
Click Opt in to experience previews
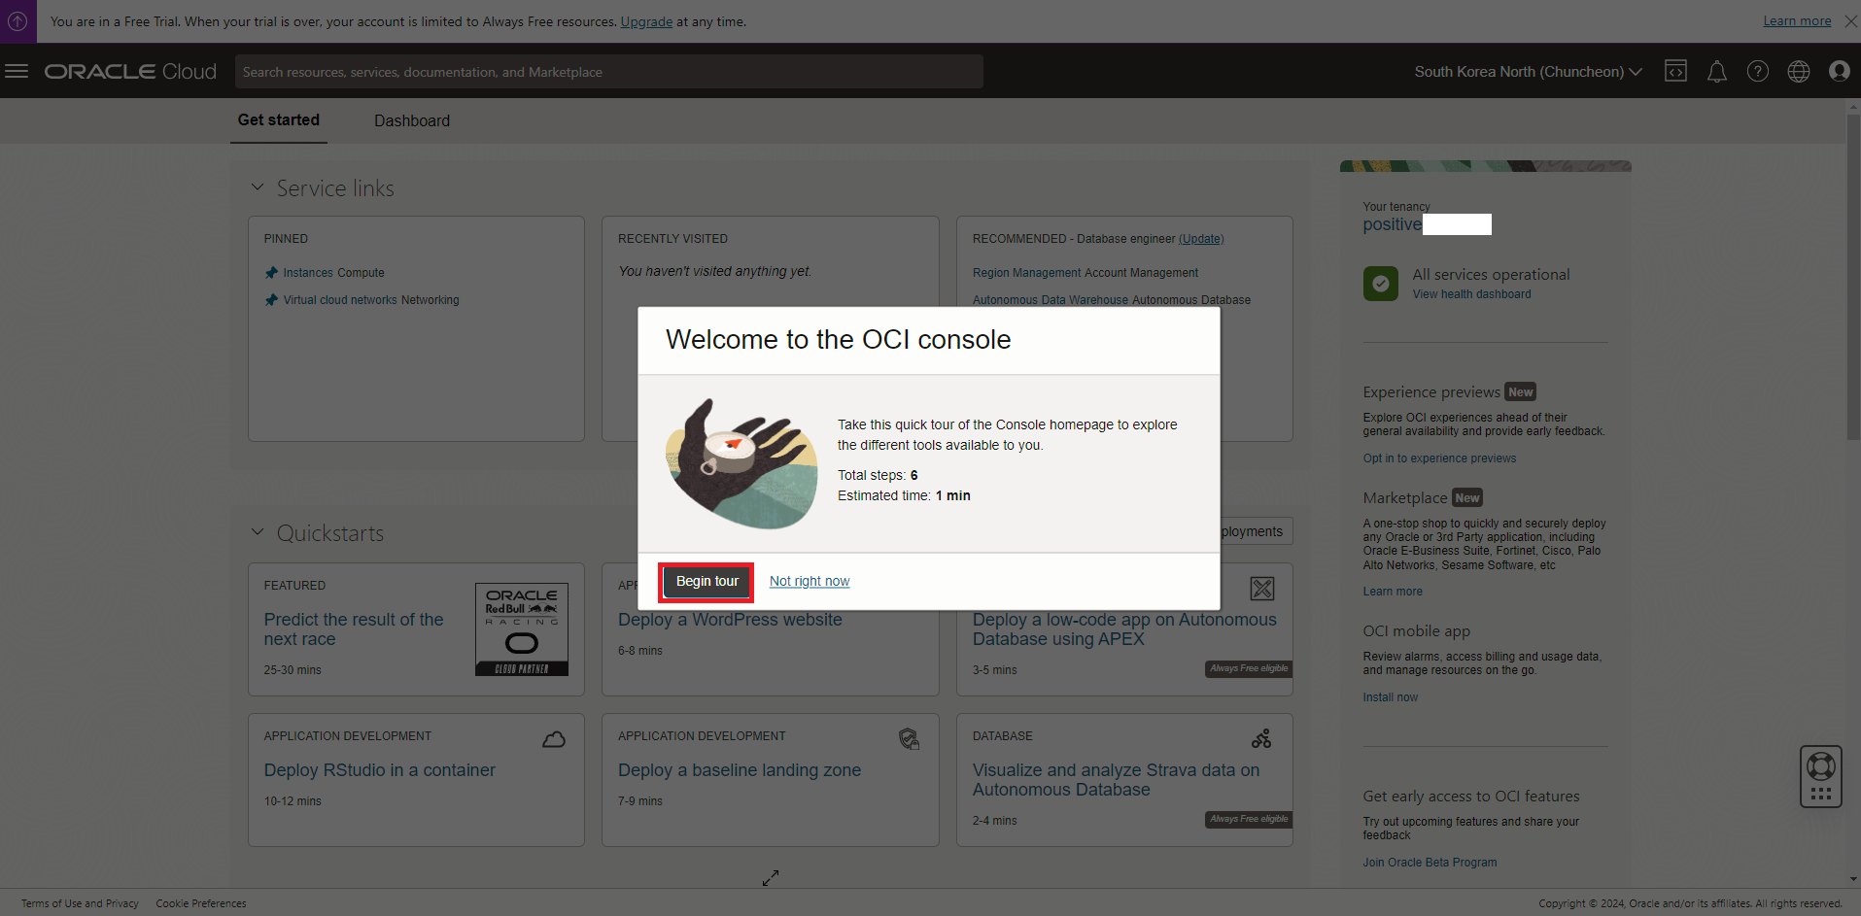[1439, 458]
